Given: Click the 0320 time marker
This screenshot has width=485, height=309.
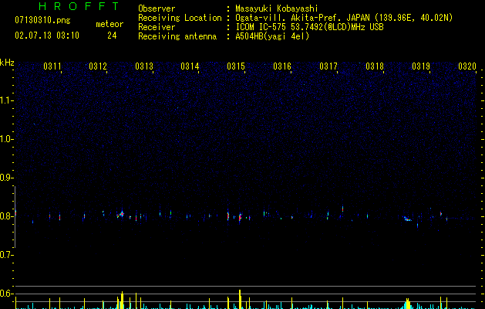Looking at the screenshot, I should click(467, 66).
